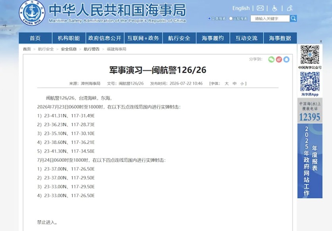Share article via green WeChat icon
Screen dimensions: 332x231
pos(271,59)
